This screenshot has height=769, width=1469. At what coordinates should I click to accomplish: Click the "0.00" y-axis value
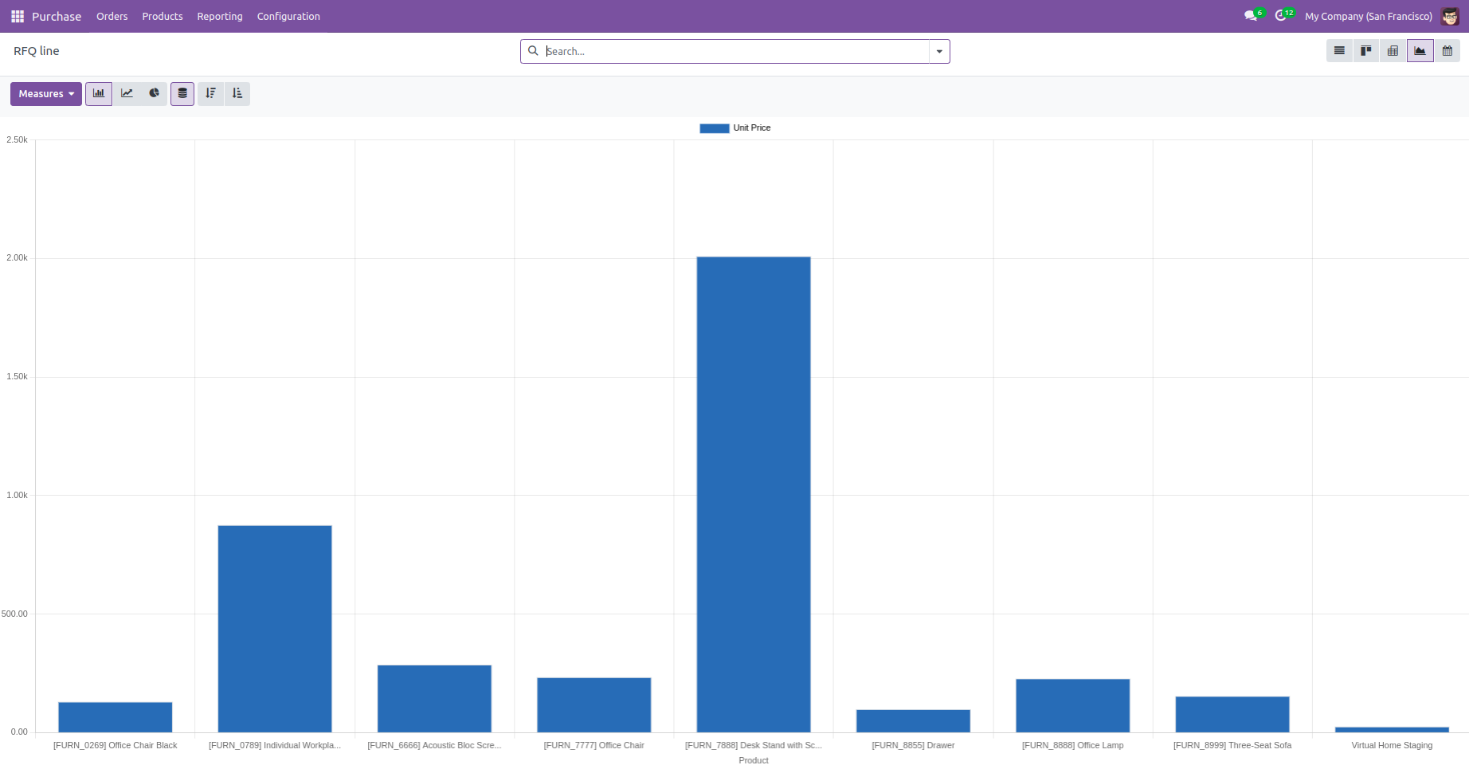coord(19,732)
